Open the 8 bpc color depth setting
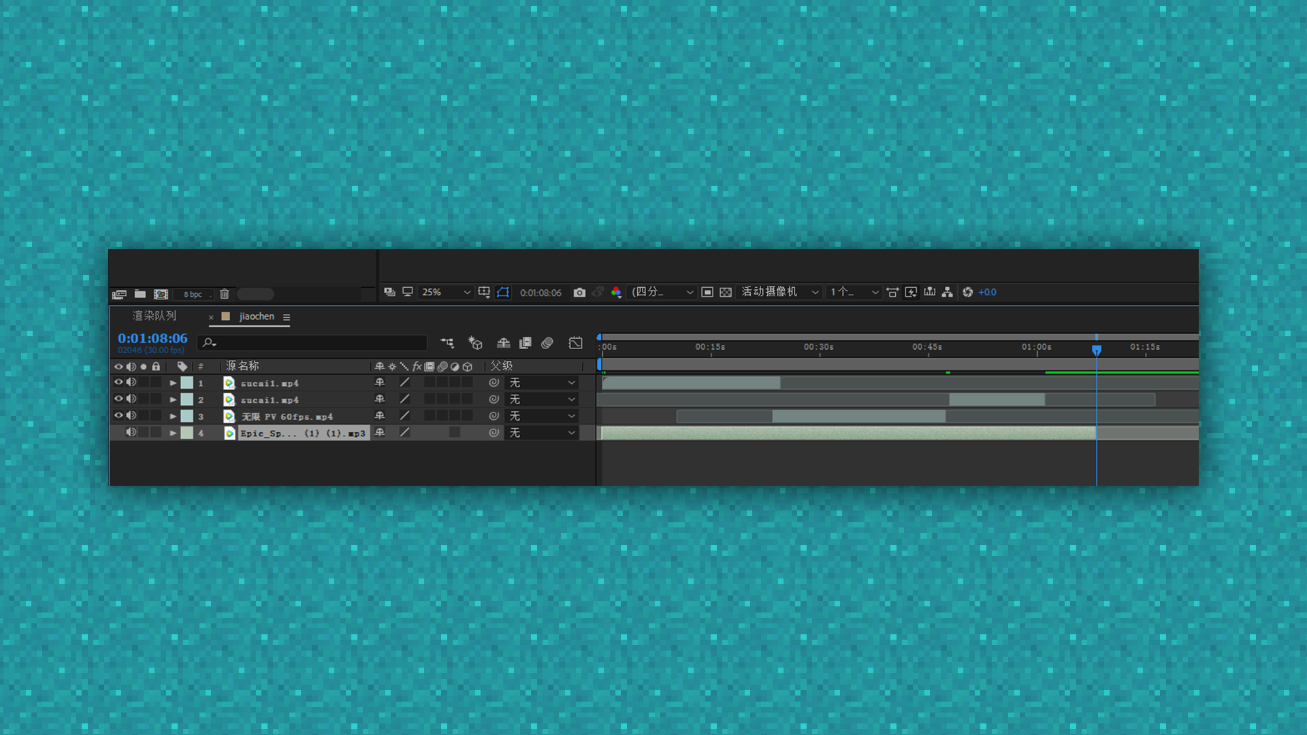 click(193, 294)
